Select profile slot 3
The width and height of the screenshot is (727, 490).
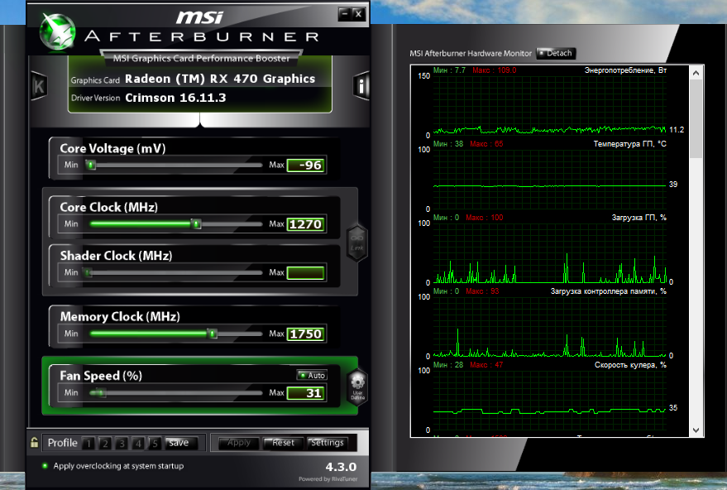pyautogui.click(x=122, y=444)
